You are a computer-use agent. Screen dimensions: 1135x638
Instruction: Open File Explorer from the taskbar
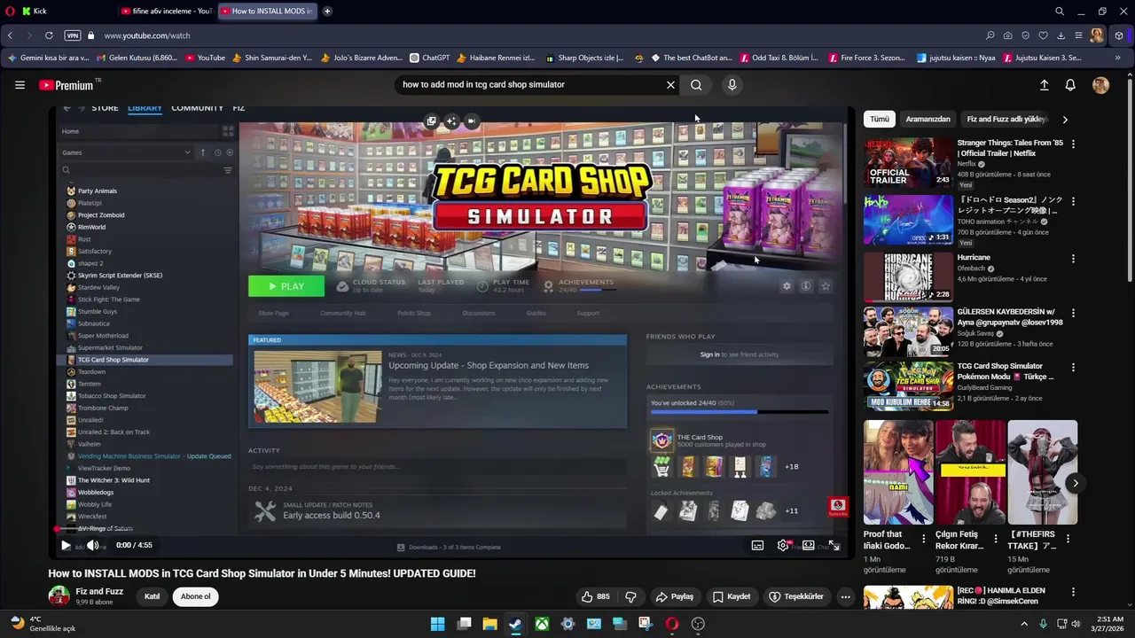point(489,624)
